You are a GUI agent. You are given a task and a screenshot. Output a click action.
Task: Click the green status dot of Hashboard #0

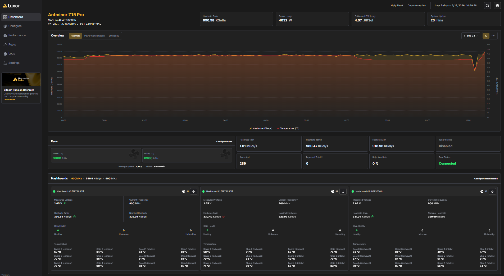[x=54, y=191]
